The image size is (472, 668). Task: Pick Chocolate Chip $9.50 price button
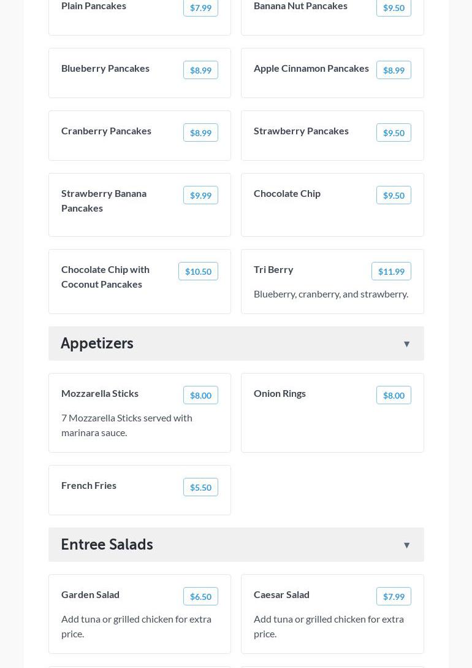coord(394,196)
